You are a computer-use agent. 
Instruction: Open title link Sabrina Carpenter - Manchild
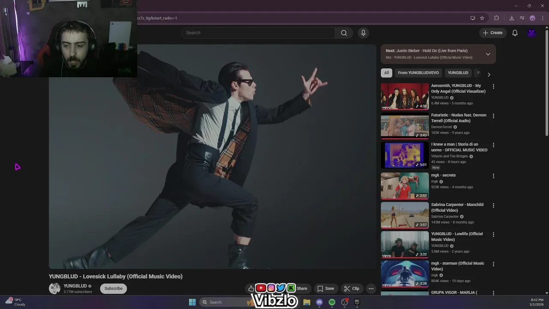(457, 207)
